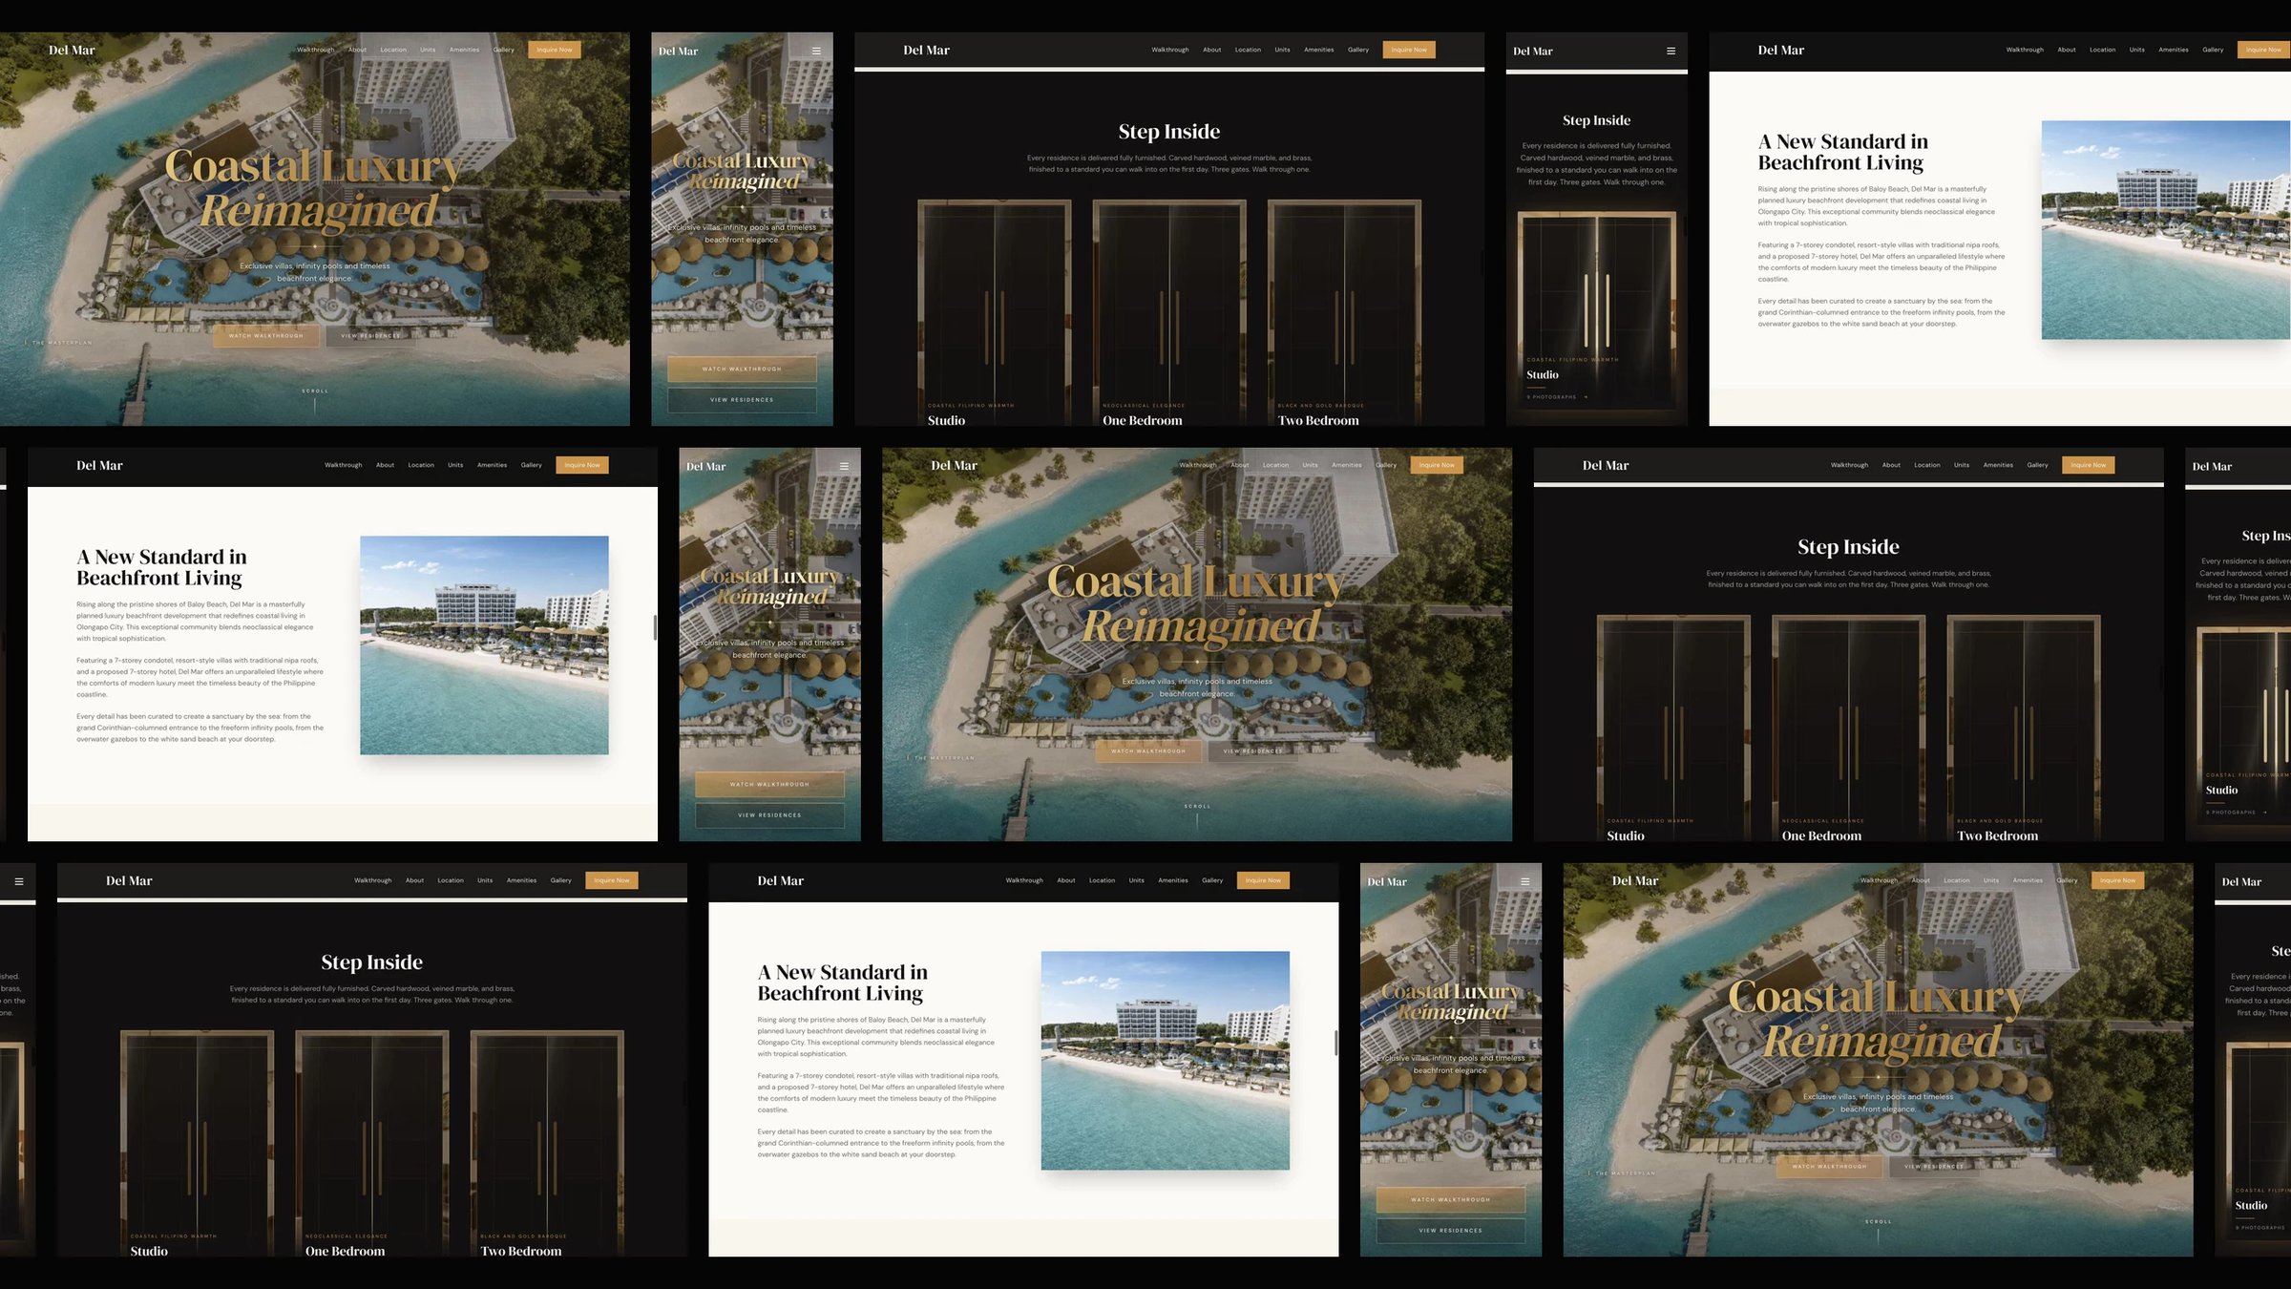Click Inquire Now in top-row desktop Step Inside mockup
This screenshot has width=2291, height=1289.
(1409, 50)
